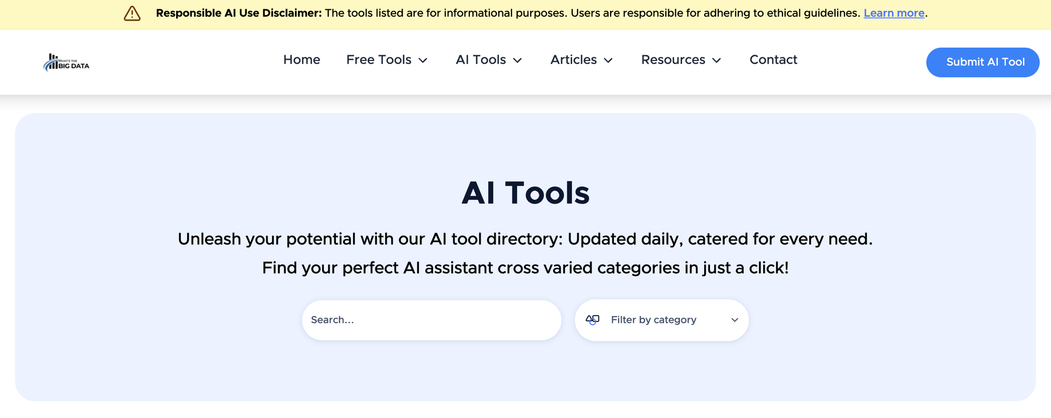
Task: Go to the Home menu item
Action: pos(302,60)
